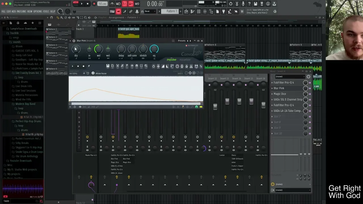
Task: Click the save project floppy icon
Action: click(256, 4)
